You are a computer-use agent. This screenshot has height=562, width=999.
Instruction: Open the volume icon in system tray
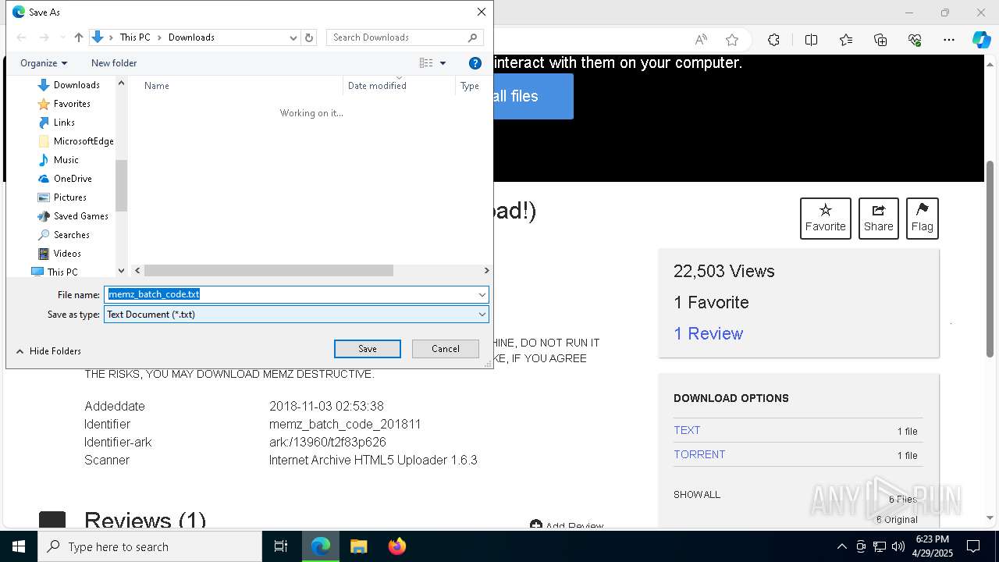pos(898,546)
